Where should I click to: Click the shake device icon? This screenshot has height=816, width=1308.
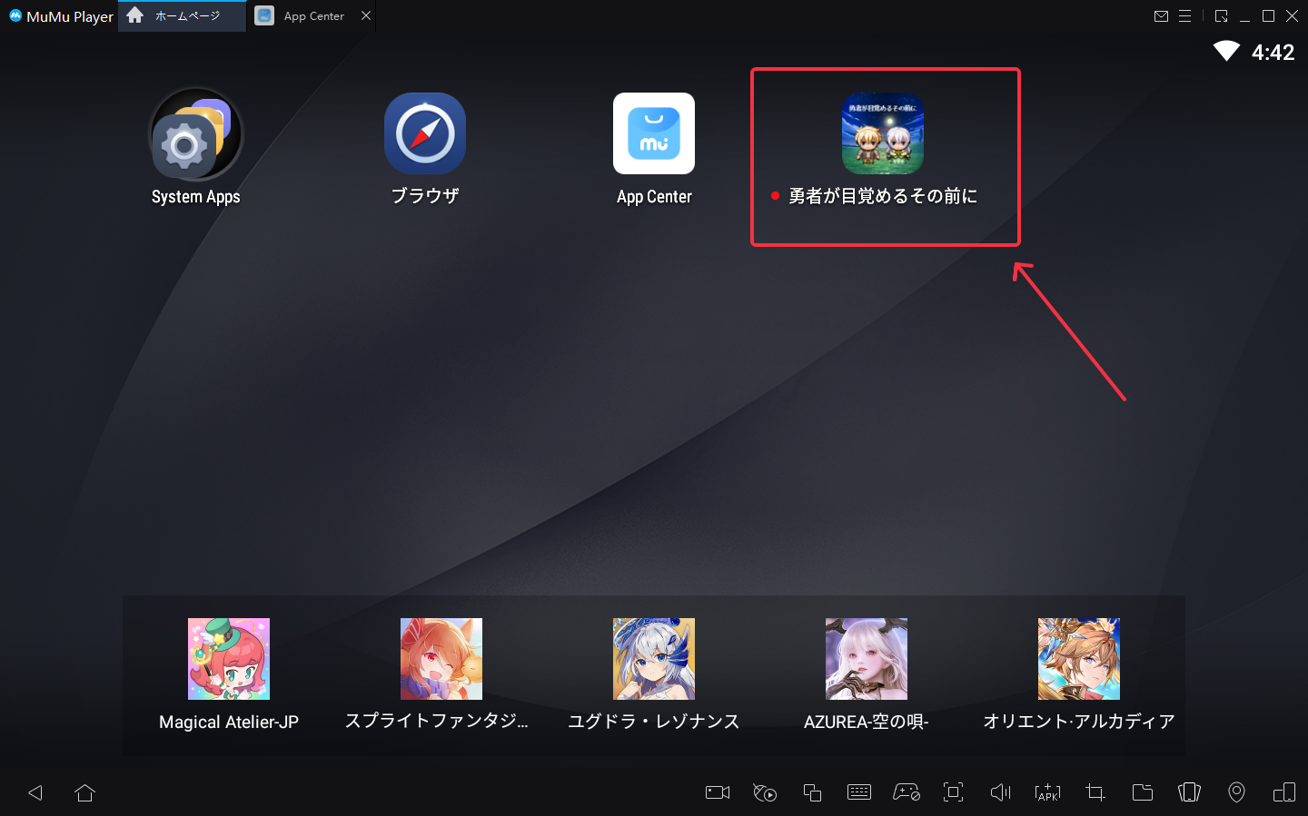pos(1190,792)
